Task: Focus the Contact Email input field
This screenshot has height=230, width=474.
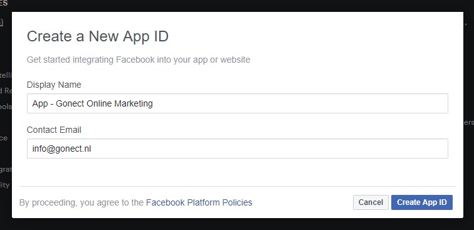Action: coord(237,149)
